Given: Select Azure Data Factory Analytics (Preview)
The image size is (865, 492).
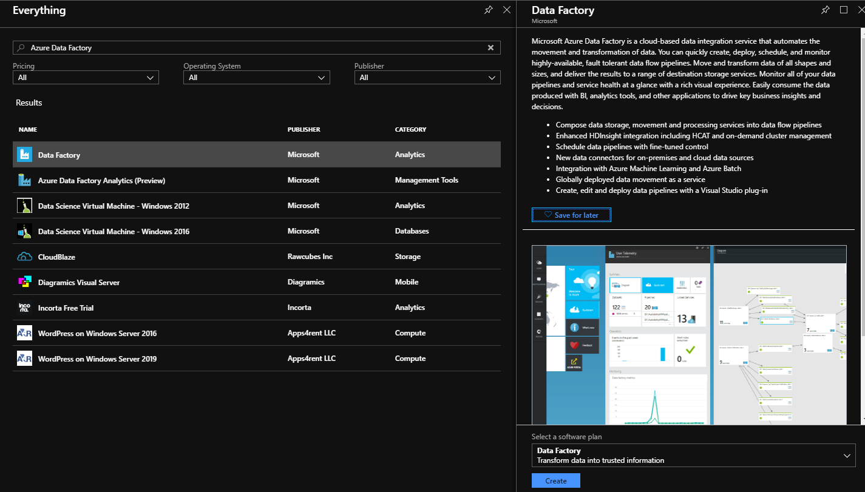Looking at the screenshot, I should tap(101, 180).
